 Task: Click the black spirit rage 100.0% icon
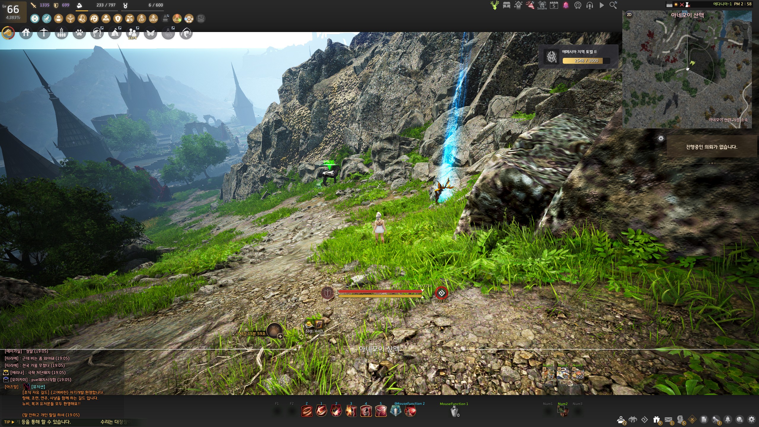pos(441,293)
